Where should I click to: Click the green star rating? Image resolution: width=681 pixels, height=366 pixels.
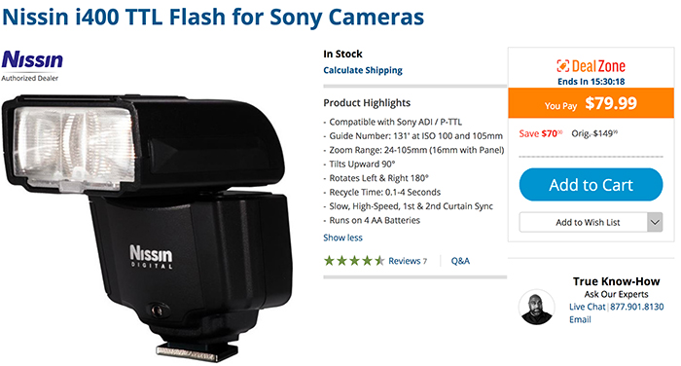(354, 261)
